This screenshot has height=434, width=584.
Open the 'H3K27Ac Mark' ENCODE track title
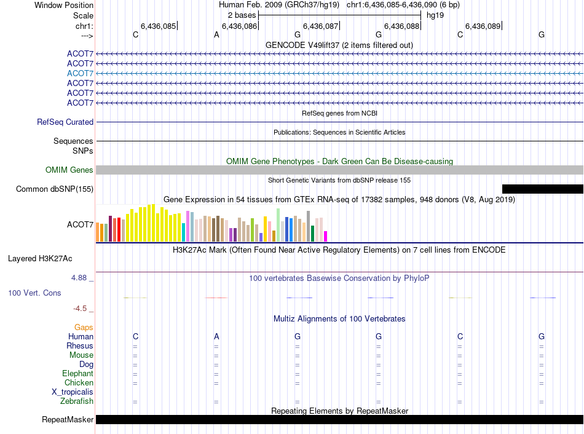pyautogui.click(x=339, y=250)
